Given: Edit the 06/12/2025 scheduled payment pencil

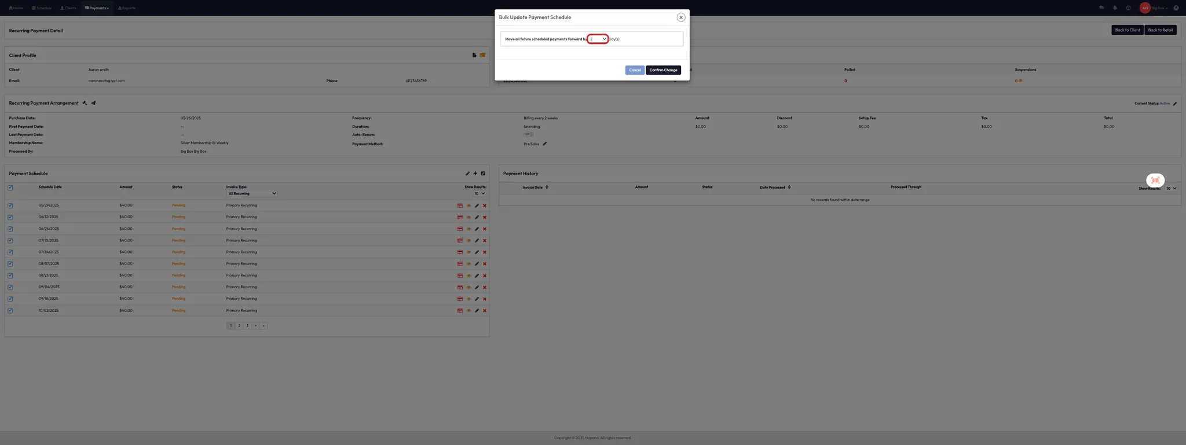Looking at the screenshot, I should pyautogui.click(x=477, y=218).
